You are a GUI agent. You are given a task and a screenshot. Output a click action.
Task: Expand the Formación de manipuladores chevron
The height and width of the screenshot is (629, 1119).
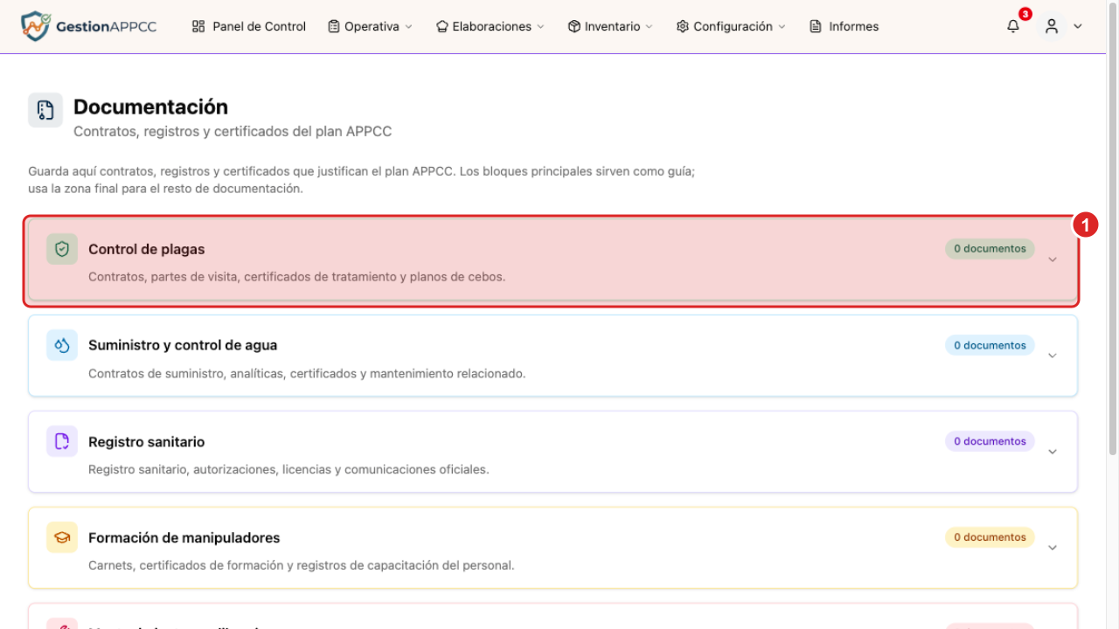[1053, 548]
